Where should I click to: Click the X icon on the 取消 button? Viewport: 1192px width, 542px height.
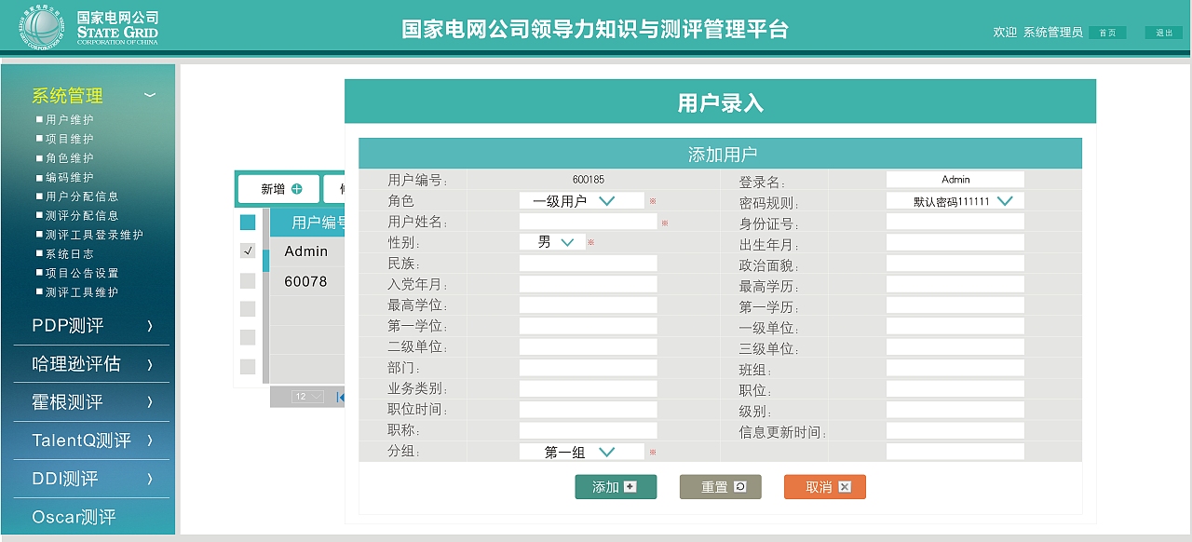[844, 486]
